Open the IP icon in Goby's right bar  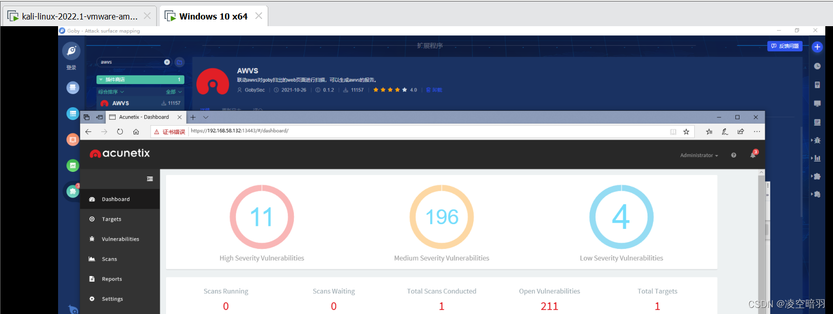pos(817,122)
